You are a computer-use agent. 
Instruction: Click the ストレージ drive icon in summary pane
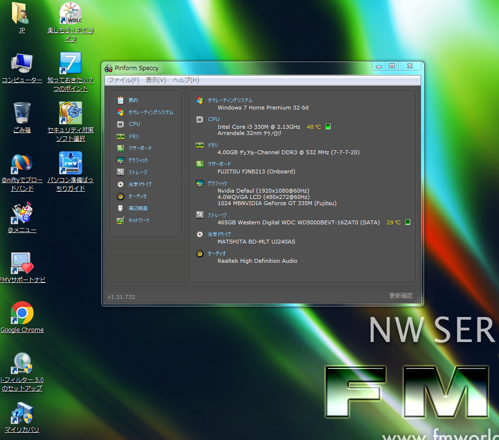point(200,215)
